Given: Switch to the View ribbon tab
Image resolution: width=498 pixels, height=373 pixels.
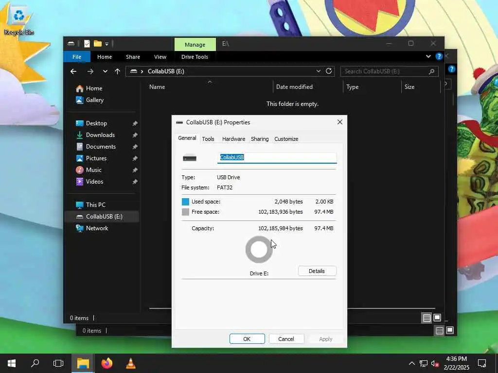Looking at the screenshot, I should point(160,57).
